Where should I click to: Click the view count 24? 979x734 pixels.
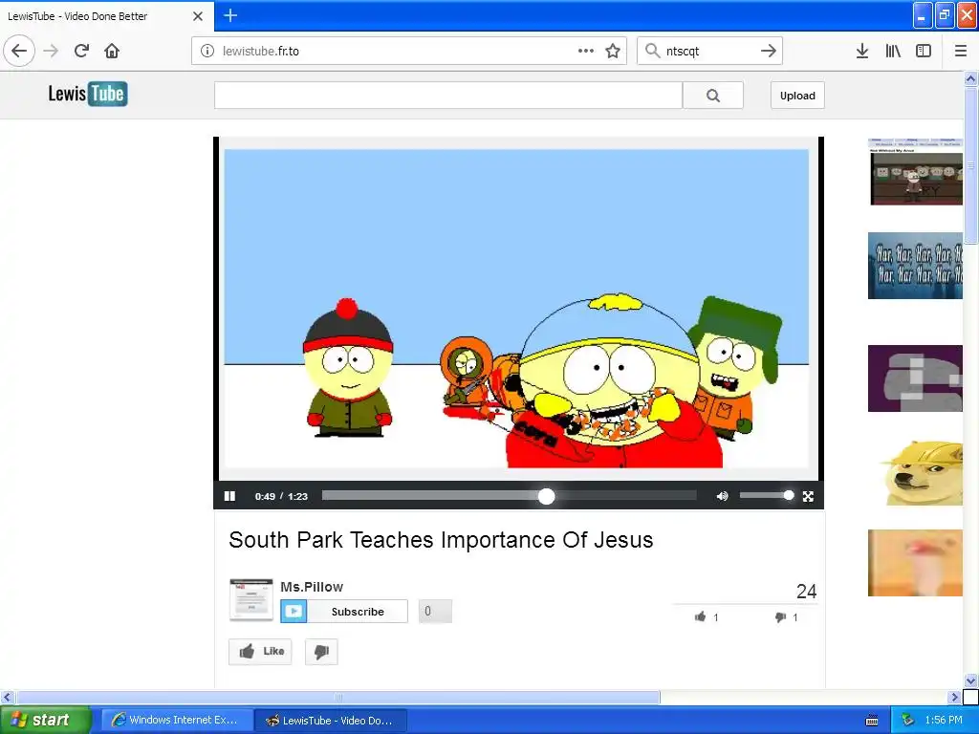pos(806,591)
